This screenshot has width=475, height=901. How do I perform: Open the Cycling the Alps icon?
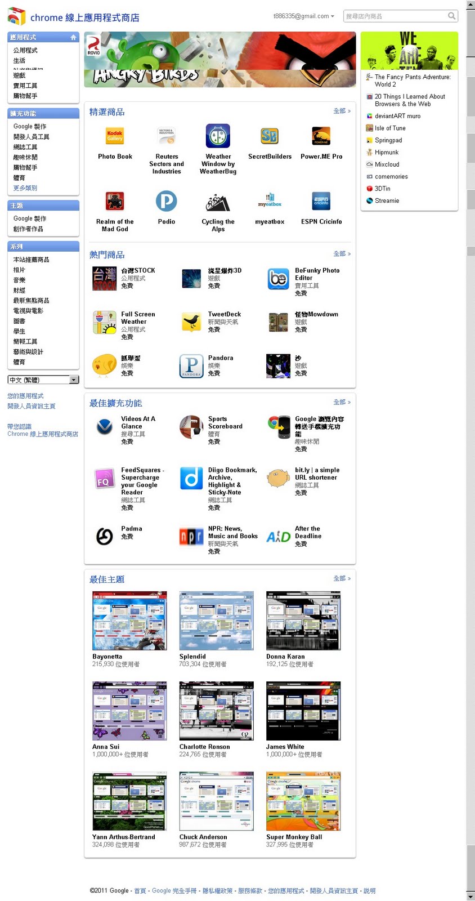tap(218, 202)
